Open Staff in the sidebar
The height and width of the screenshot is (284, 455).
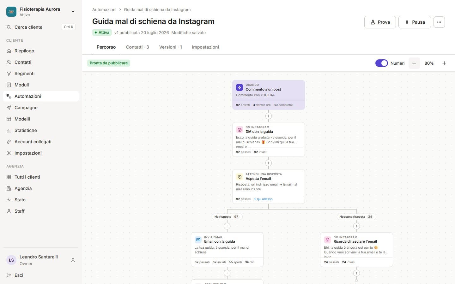pos(41,211)
